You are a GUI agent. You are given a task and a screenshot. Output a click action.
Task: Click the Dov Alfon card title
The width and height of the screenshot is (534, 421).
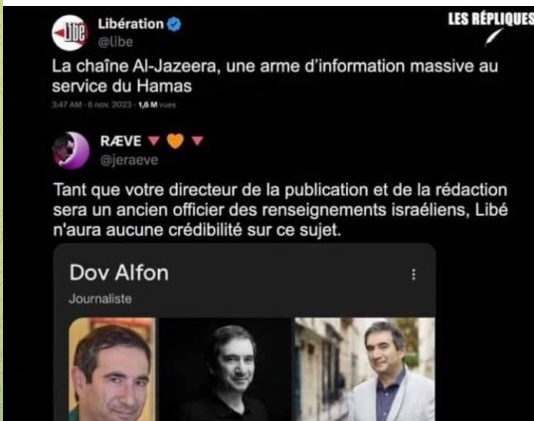click(119, 273)
